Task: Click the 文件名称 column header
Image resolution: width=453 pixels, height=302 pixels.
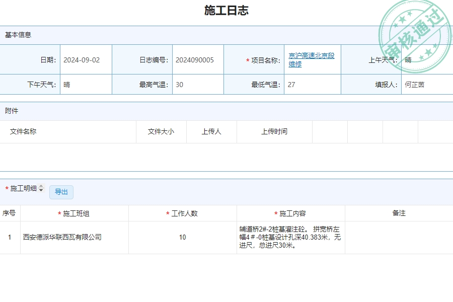Action: [23, 131]
